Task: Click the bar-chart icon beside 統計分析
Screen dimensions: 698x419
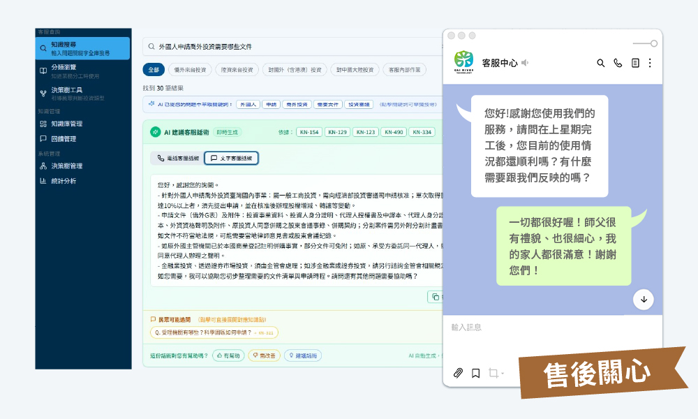Action: (x=43, y=182)
